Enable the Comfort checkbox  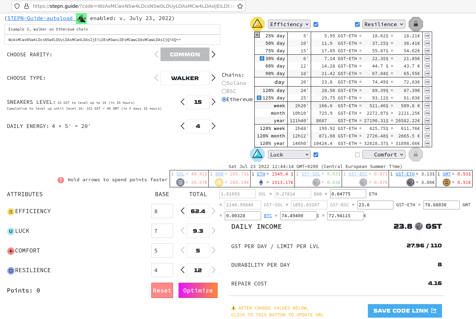click(357, 154)
